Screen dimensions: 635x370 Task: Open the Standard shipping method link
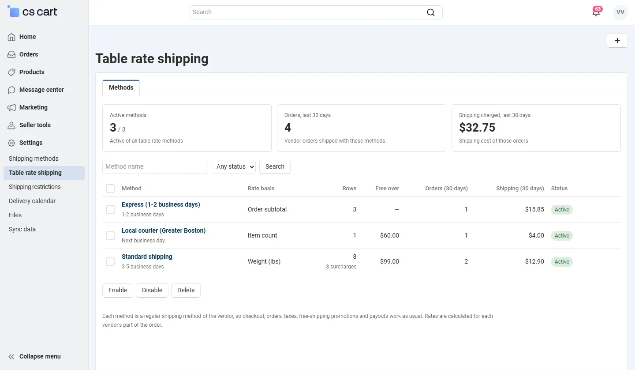pos(147,257)
